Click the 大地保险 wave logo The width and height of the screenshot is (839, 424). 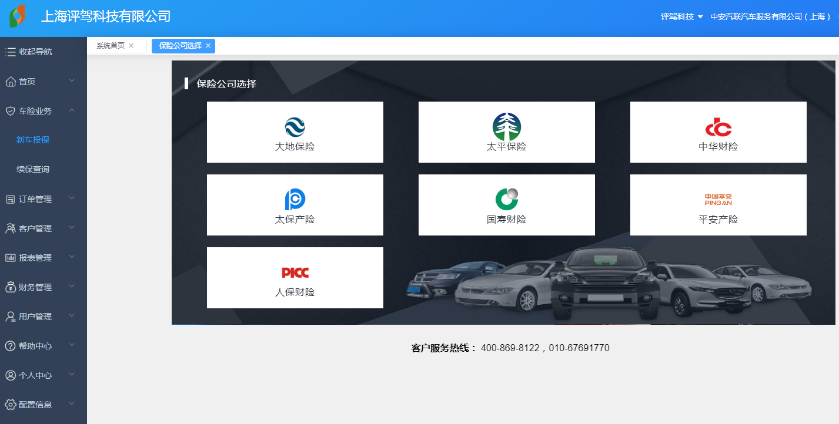point(295,127)
